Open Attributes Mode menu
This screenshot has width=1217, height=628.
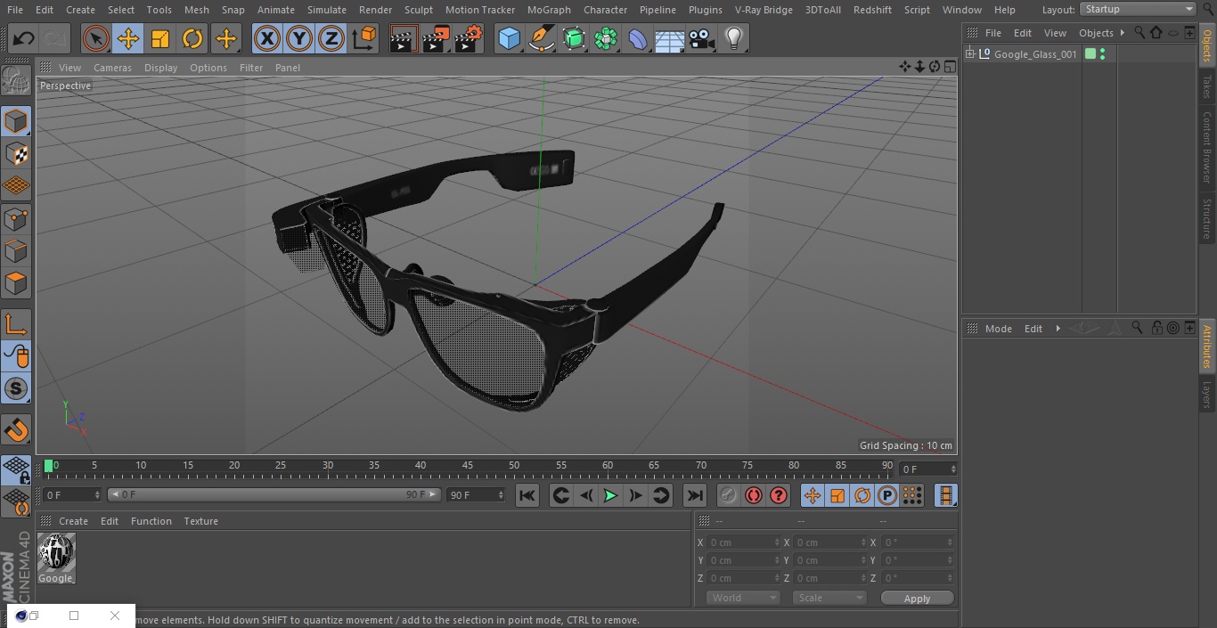(x=999, y=329)
